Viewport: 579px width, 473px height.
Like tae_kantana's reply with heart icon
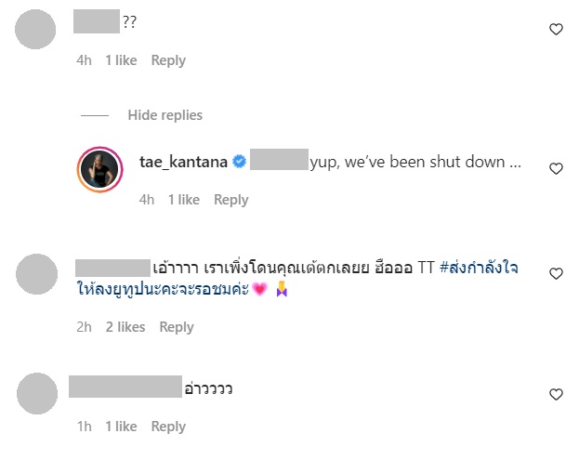pos(556,169)
